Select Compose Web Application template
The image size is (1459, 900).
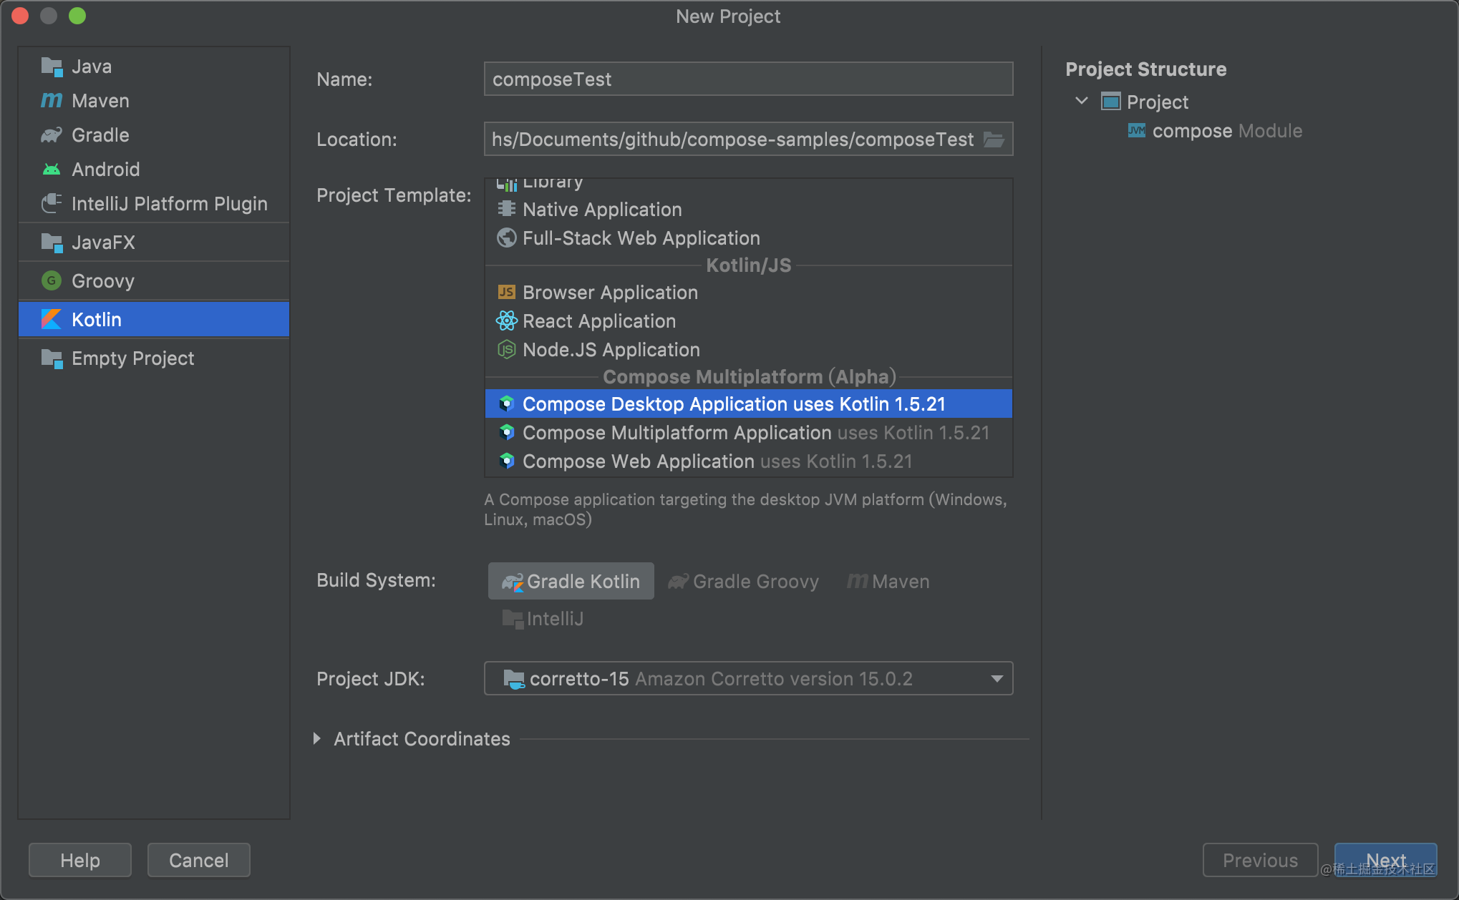click(x=637, y=461)
